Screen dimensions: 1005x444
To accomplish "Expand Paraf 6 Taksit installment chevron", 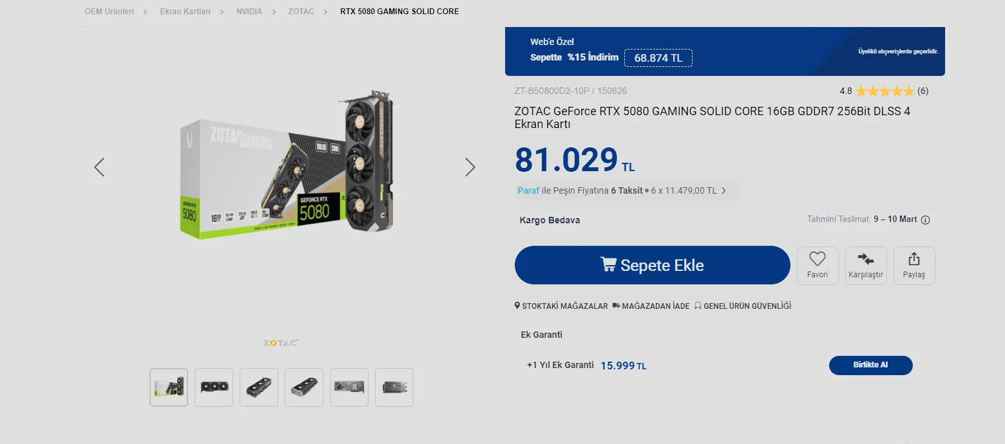I will click(723, 190).
